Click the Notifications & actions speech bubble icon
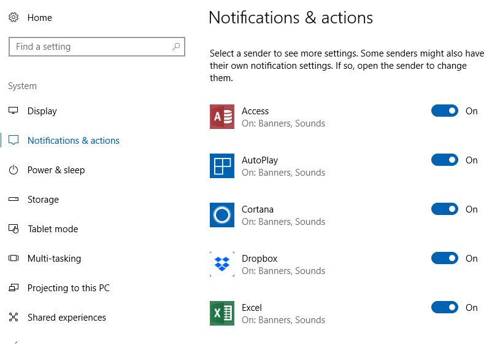 13,140
